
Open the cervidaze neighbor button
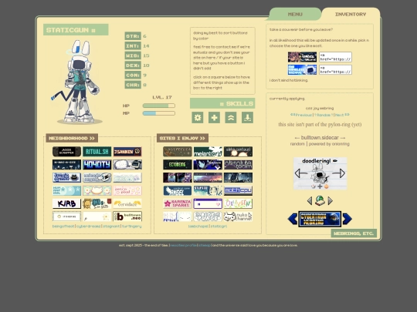(x=127, y=203)
